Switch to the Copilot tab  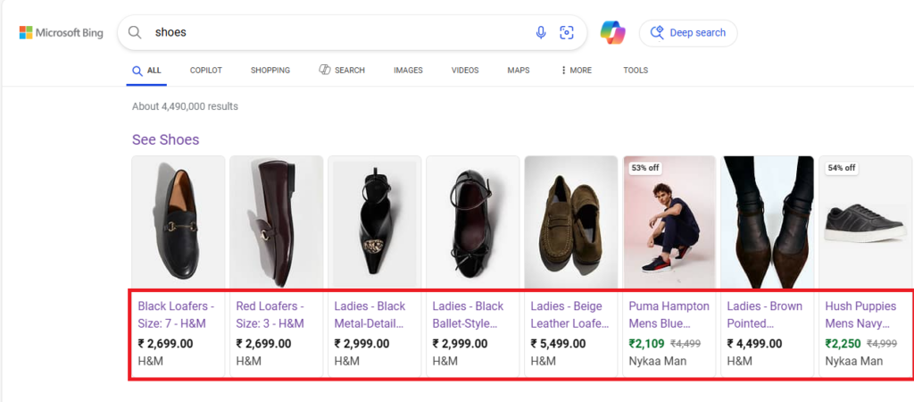click(205, 71)
